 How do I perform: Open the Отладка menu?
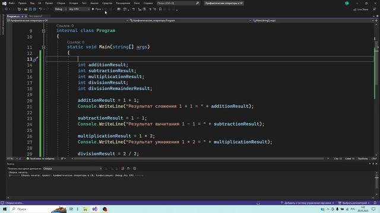74,3
